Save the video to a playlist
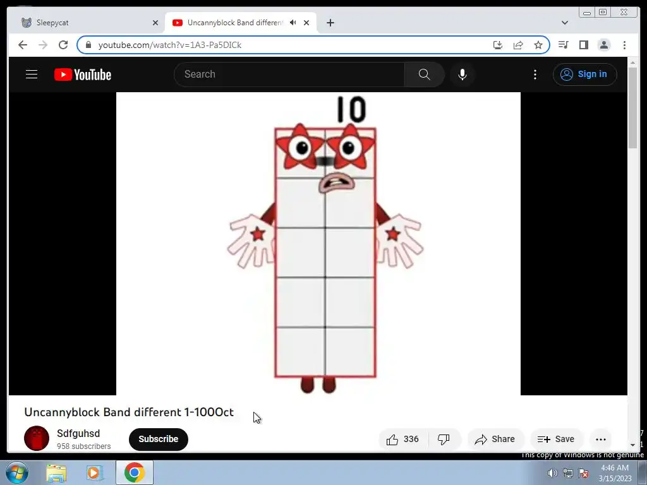The image size is (647, 485). click(556, 440)
